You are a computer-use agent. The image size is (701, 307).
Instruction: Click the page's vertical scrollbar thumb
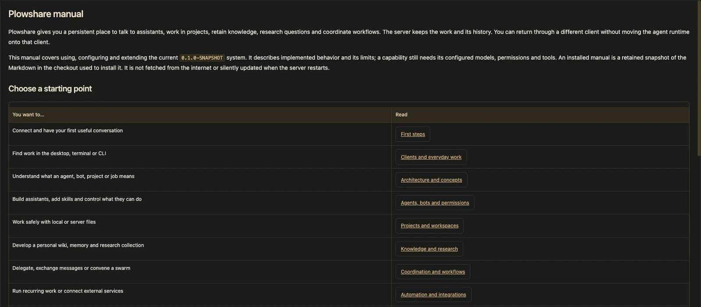pyautogui.click(x=699, y=78)
